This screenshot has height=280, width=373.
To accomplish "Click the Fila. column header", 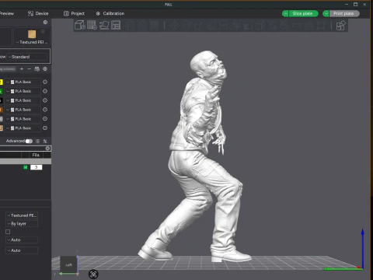I will [36, 155].
